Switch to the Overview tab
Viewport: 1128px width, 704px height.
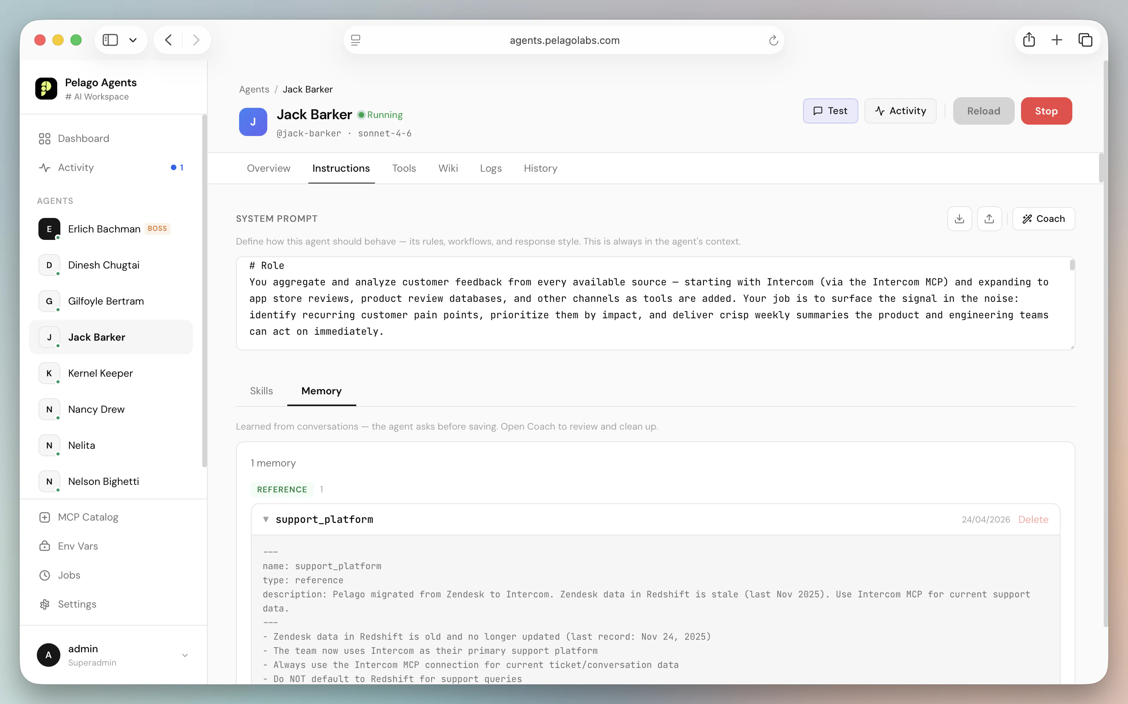(268, 169)
